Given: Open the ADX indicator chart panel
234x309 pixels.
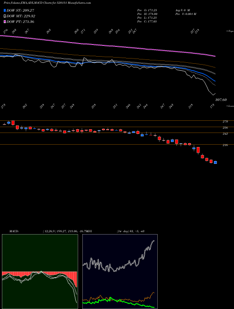Looking at the screenshot, I should [x=120, y=272].
